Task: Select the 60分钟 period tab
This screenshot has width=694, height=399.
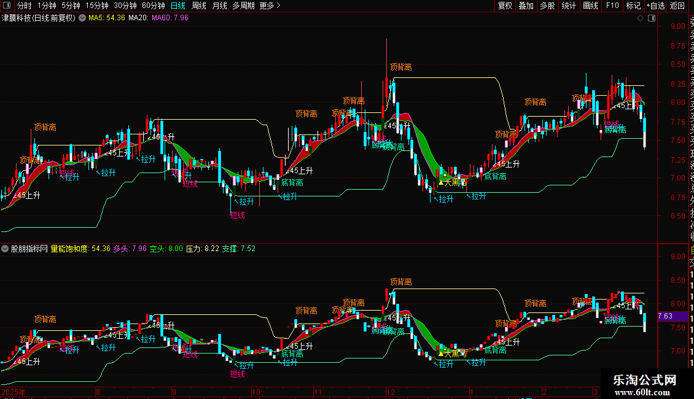Action: coord(153,6)
